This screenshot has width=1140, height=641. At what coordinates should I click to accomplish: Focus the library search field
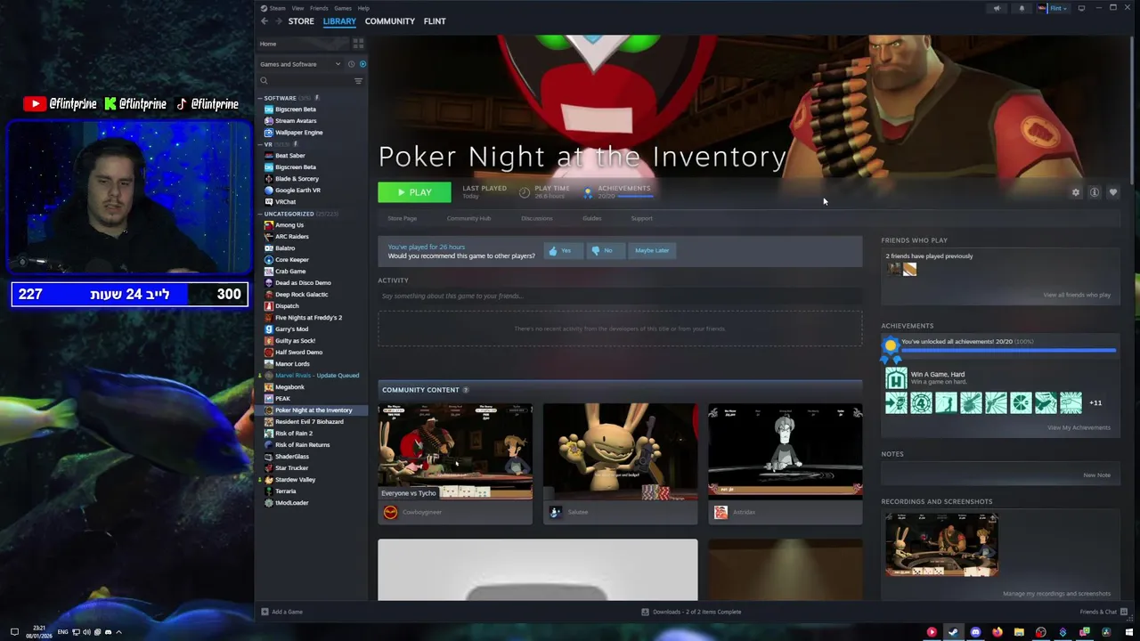coord(305,81)
